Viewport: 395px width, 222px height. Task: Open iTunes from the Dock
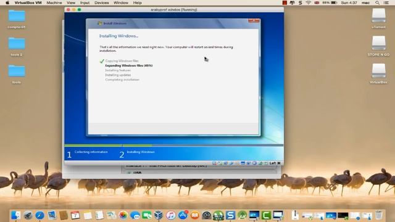(171, 215)
